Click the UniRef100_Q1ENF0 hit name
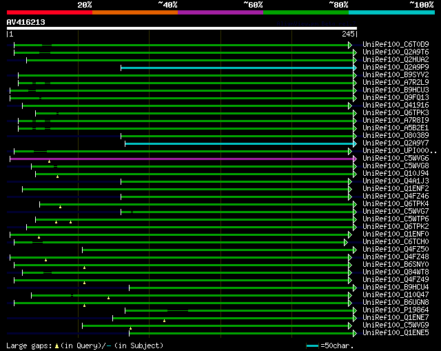Image resolution: width=441 pixels, height=351 pixels. tap(396, 234)
